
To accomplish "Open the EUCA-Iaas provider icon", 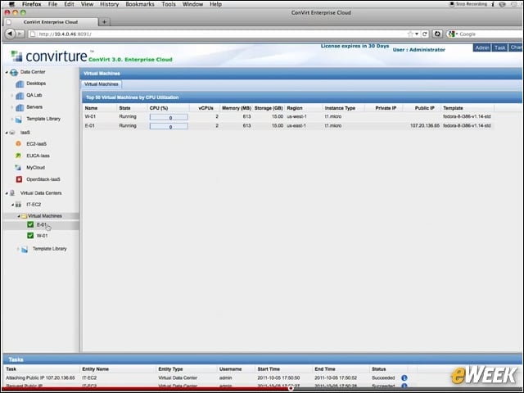I will click(18, 156).
